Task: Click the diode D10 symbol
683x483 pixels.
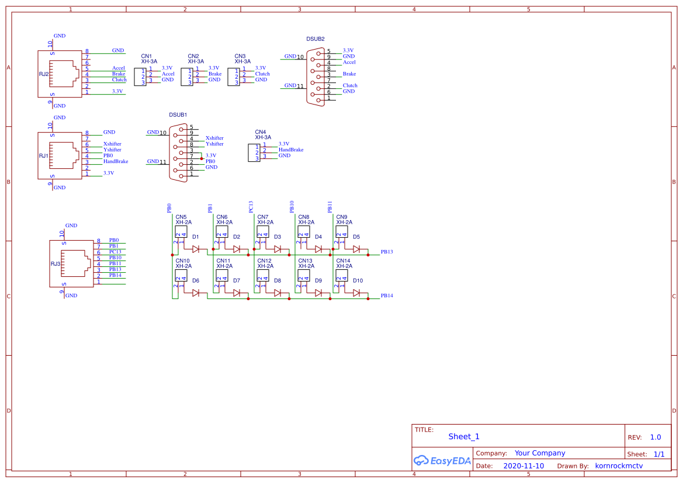Action: point(355,292)
